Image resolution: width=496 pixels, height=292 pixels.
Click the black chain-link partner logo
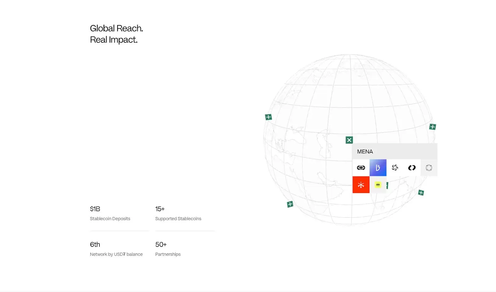tap(361, 168)
